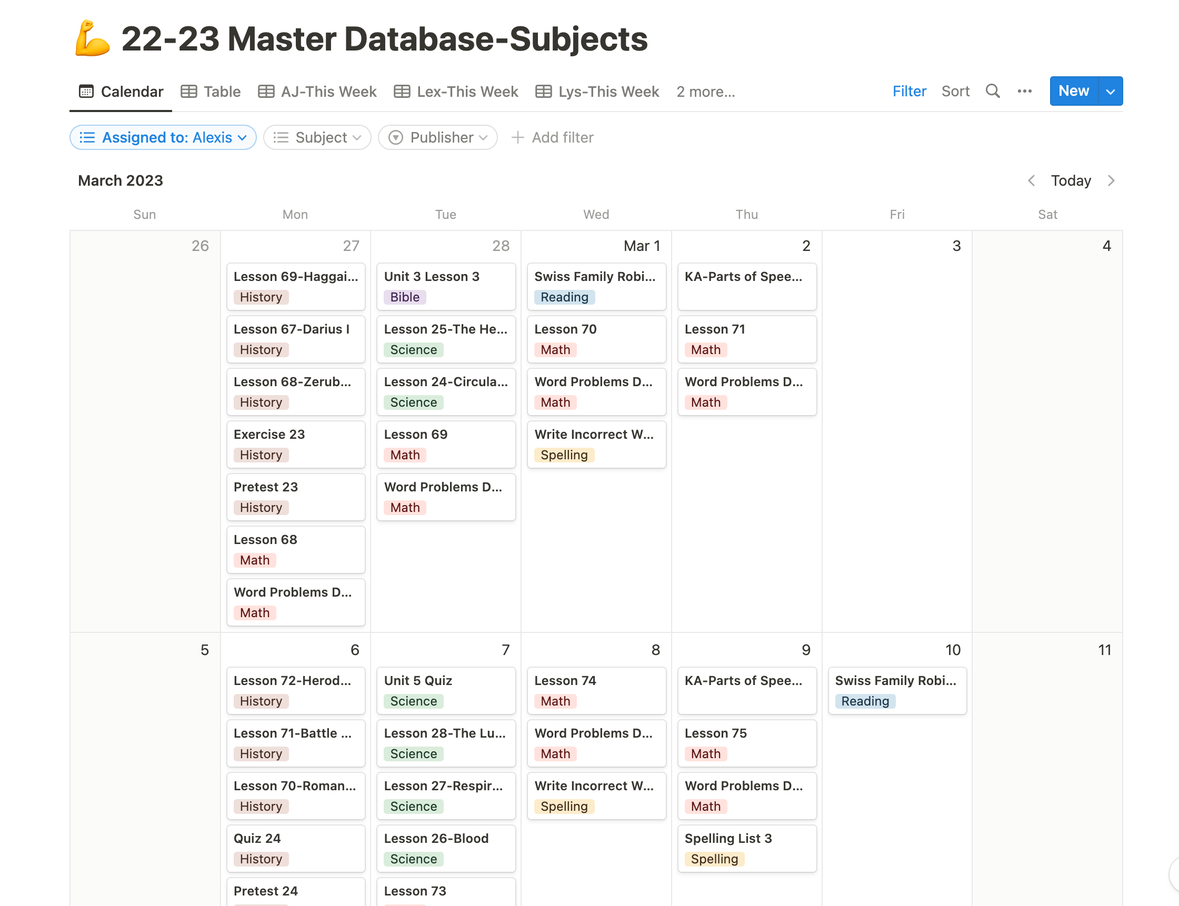Viewport: 1179px width, 906px height.
Task: Open the three-dots options menu
Action: click(x=1024, y=91)
